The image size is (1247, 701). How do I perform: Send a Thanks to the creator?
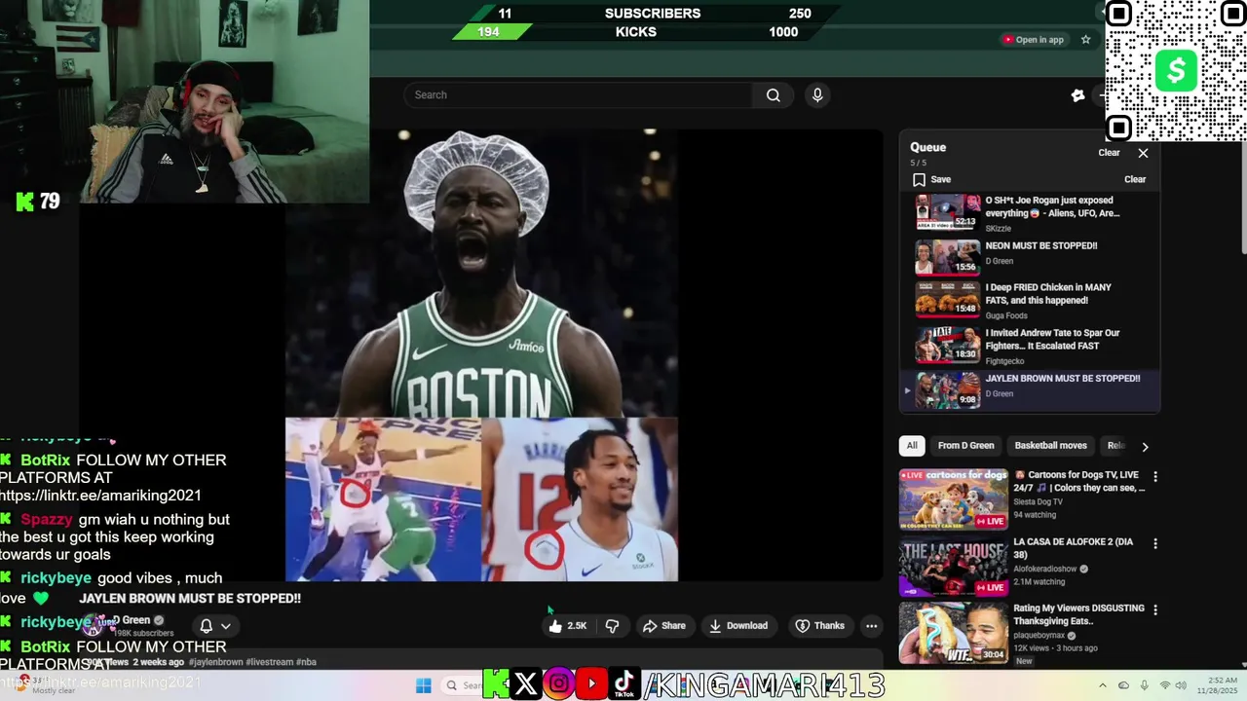click(819, 626)
